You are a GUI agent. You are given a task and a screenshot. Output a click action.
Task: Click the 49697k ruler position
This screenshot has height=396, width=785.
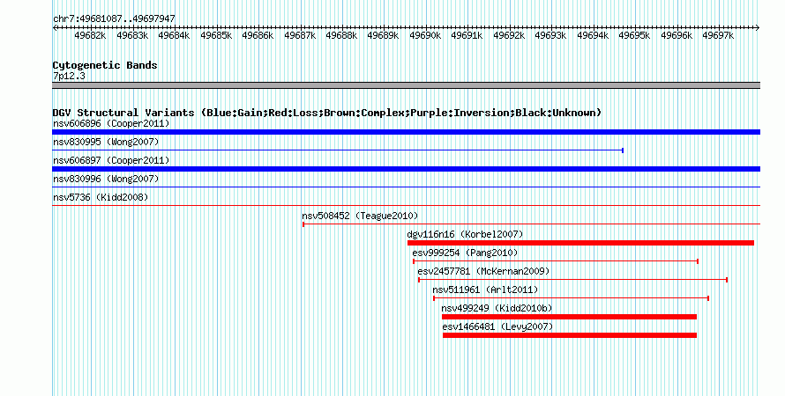(x=718, y=35)
